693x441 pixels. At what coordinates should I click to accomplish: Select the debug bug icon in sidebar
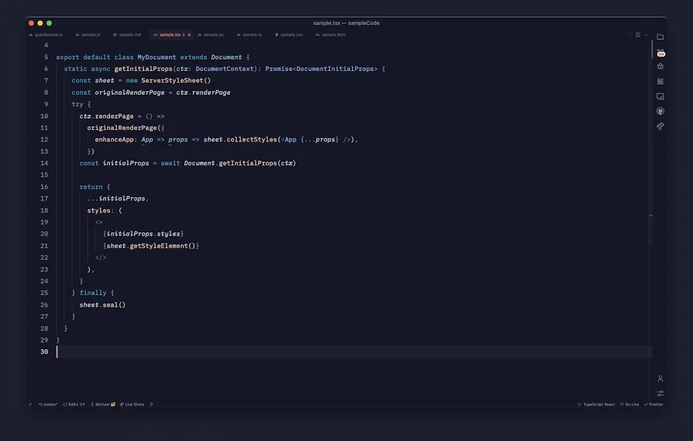(x=661, y=66)
